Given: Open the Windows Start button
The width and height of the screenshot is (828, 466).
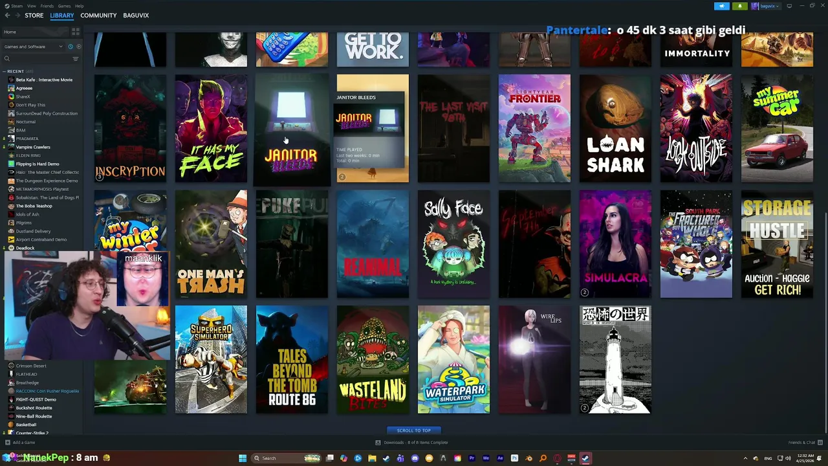Looking at the screenshot, I should tap(243, 458).
